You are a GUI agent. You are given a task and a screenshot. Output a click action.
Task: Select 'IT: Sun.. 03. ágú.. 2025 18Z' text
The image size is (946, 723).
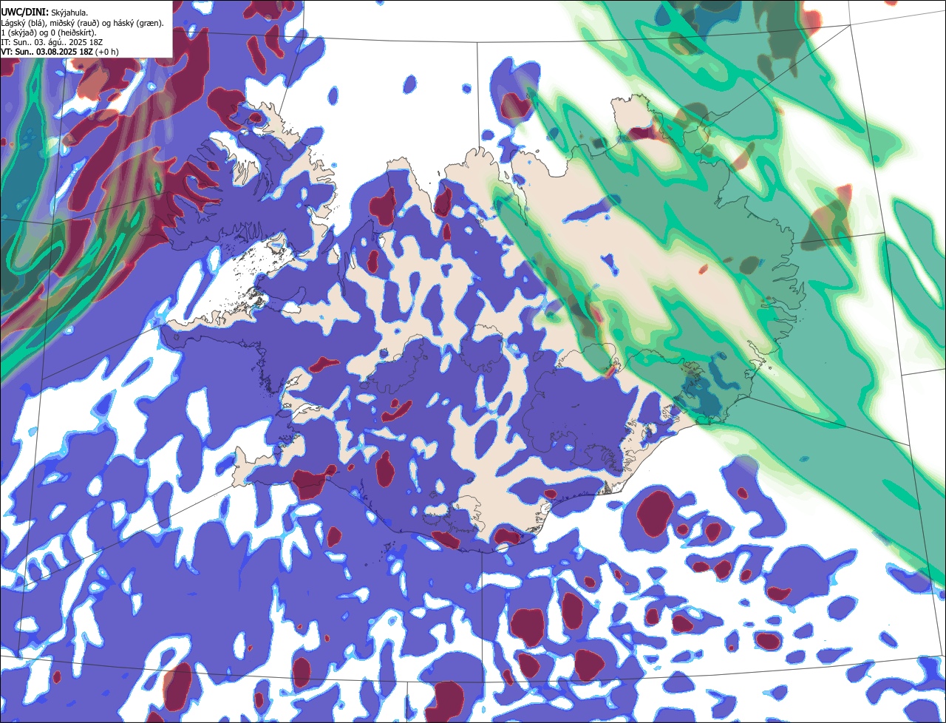pyautogui.click(x=52, y=41)
